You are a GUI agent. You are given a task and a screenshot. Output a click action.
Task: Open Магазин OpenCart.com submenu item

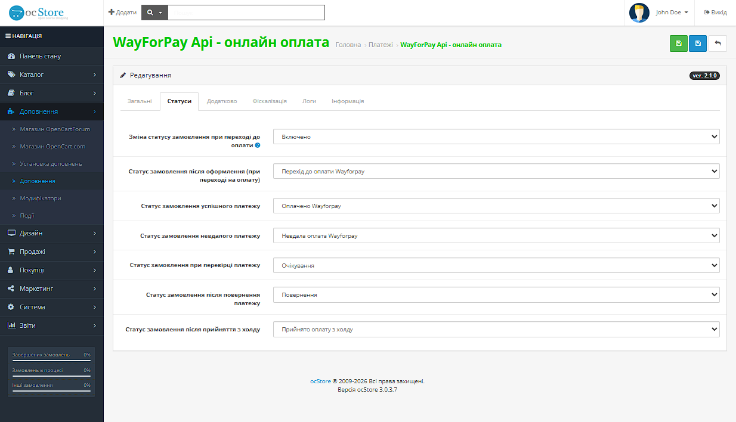(51, 146)
